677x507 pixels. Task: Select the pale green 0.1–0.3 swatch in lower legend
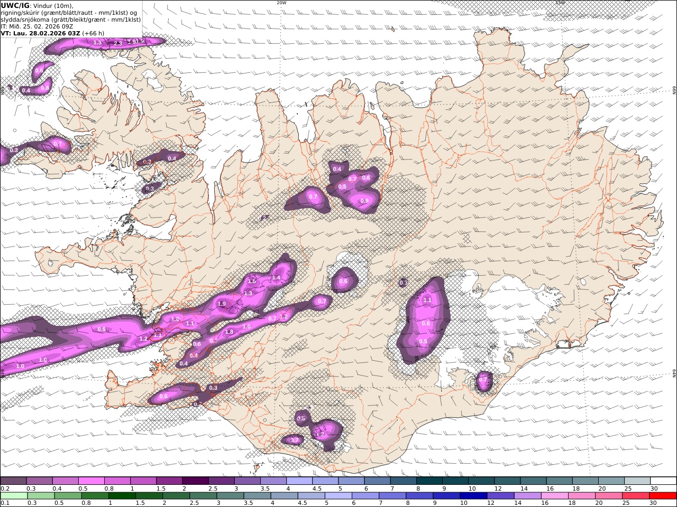coord(14,496)
